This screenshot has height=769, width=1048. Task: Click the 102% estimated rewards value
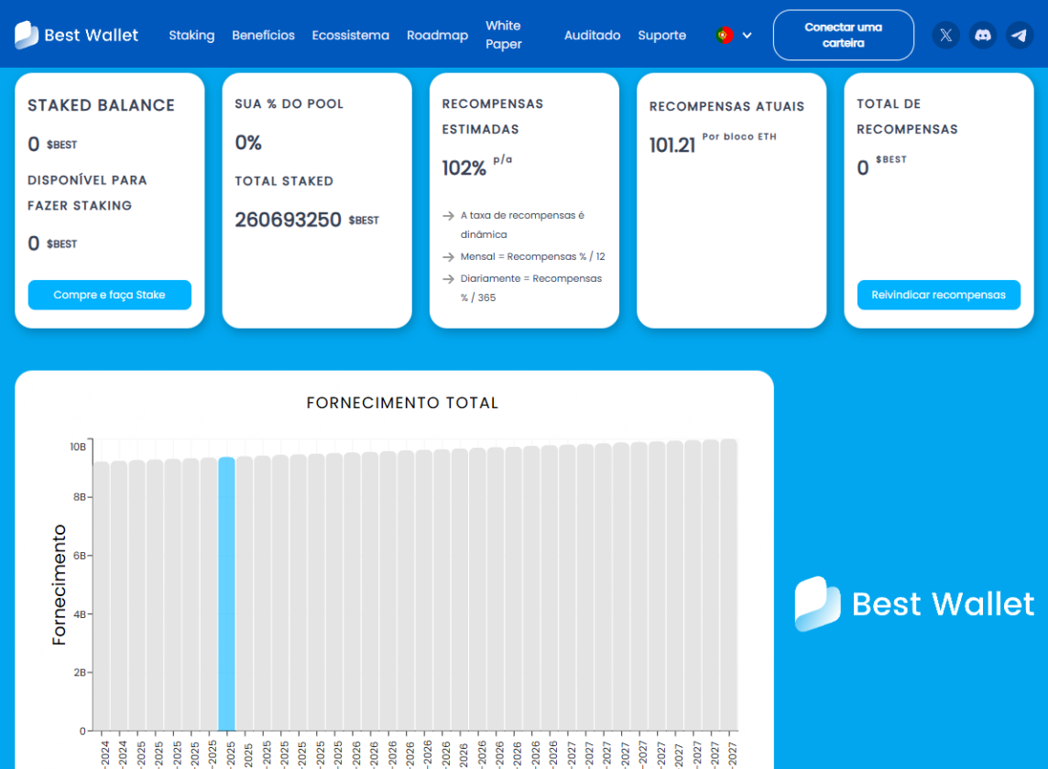coord(464,168)
